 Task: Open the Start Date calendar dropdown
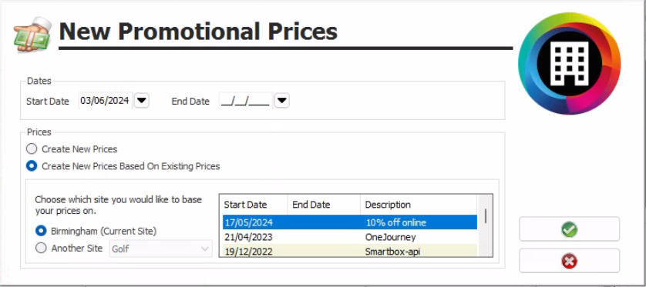[142, 101]
